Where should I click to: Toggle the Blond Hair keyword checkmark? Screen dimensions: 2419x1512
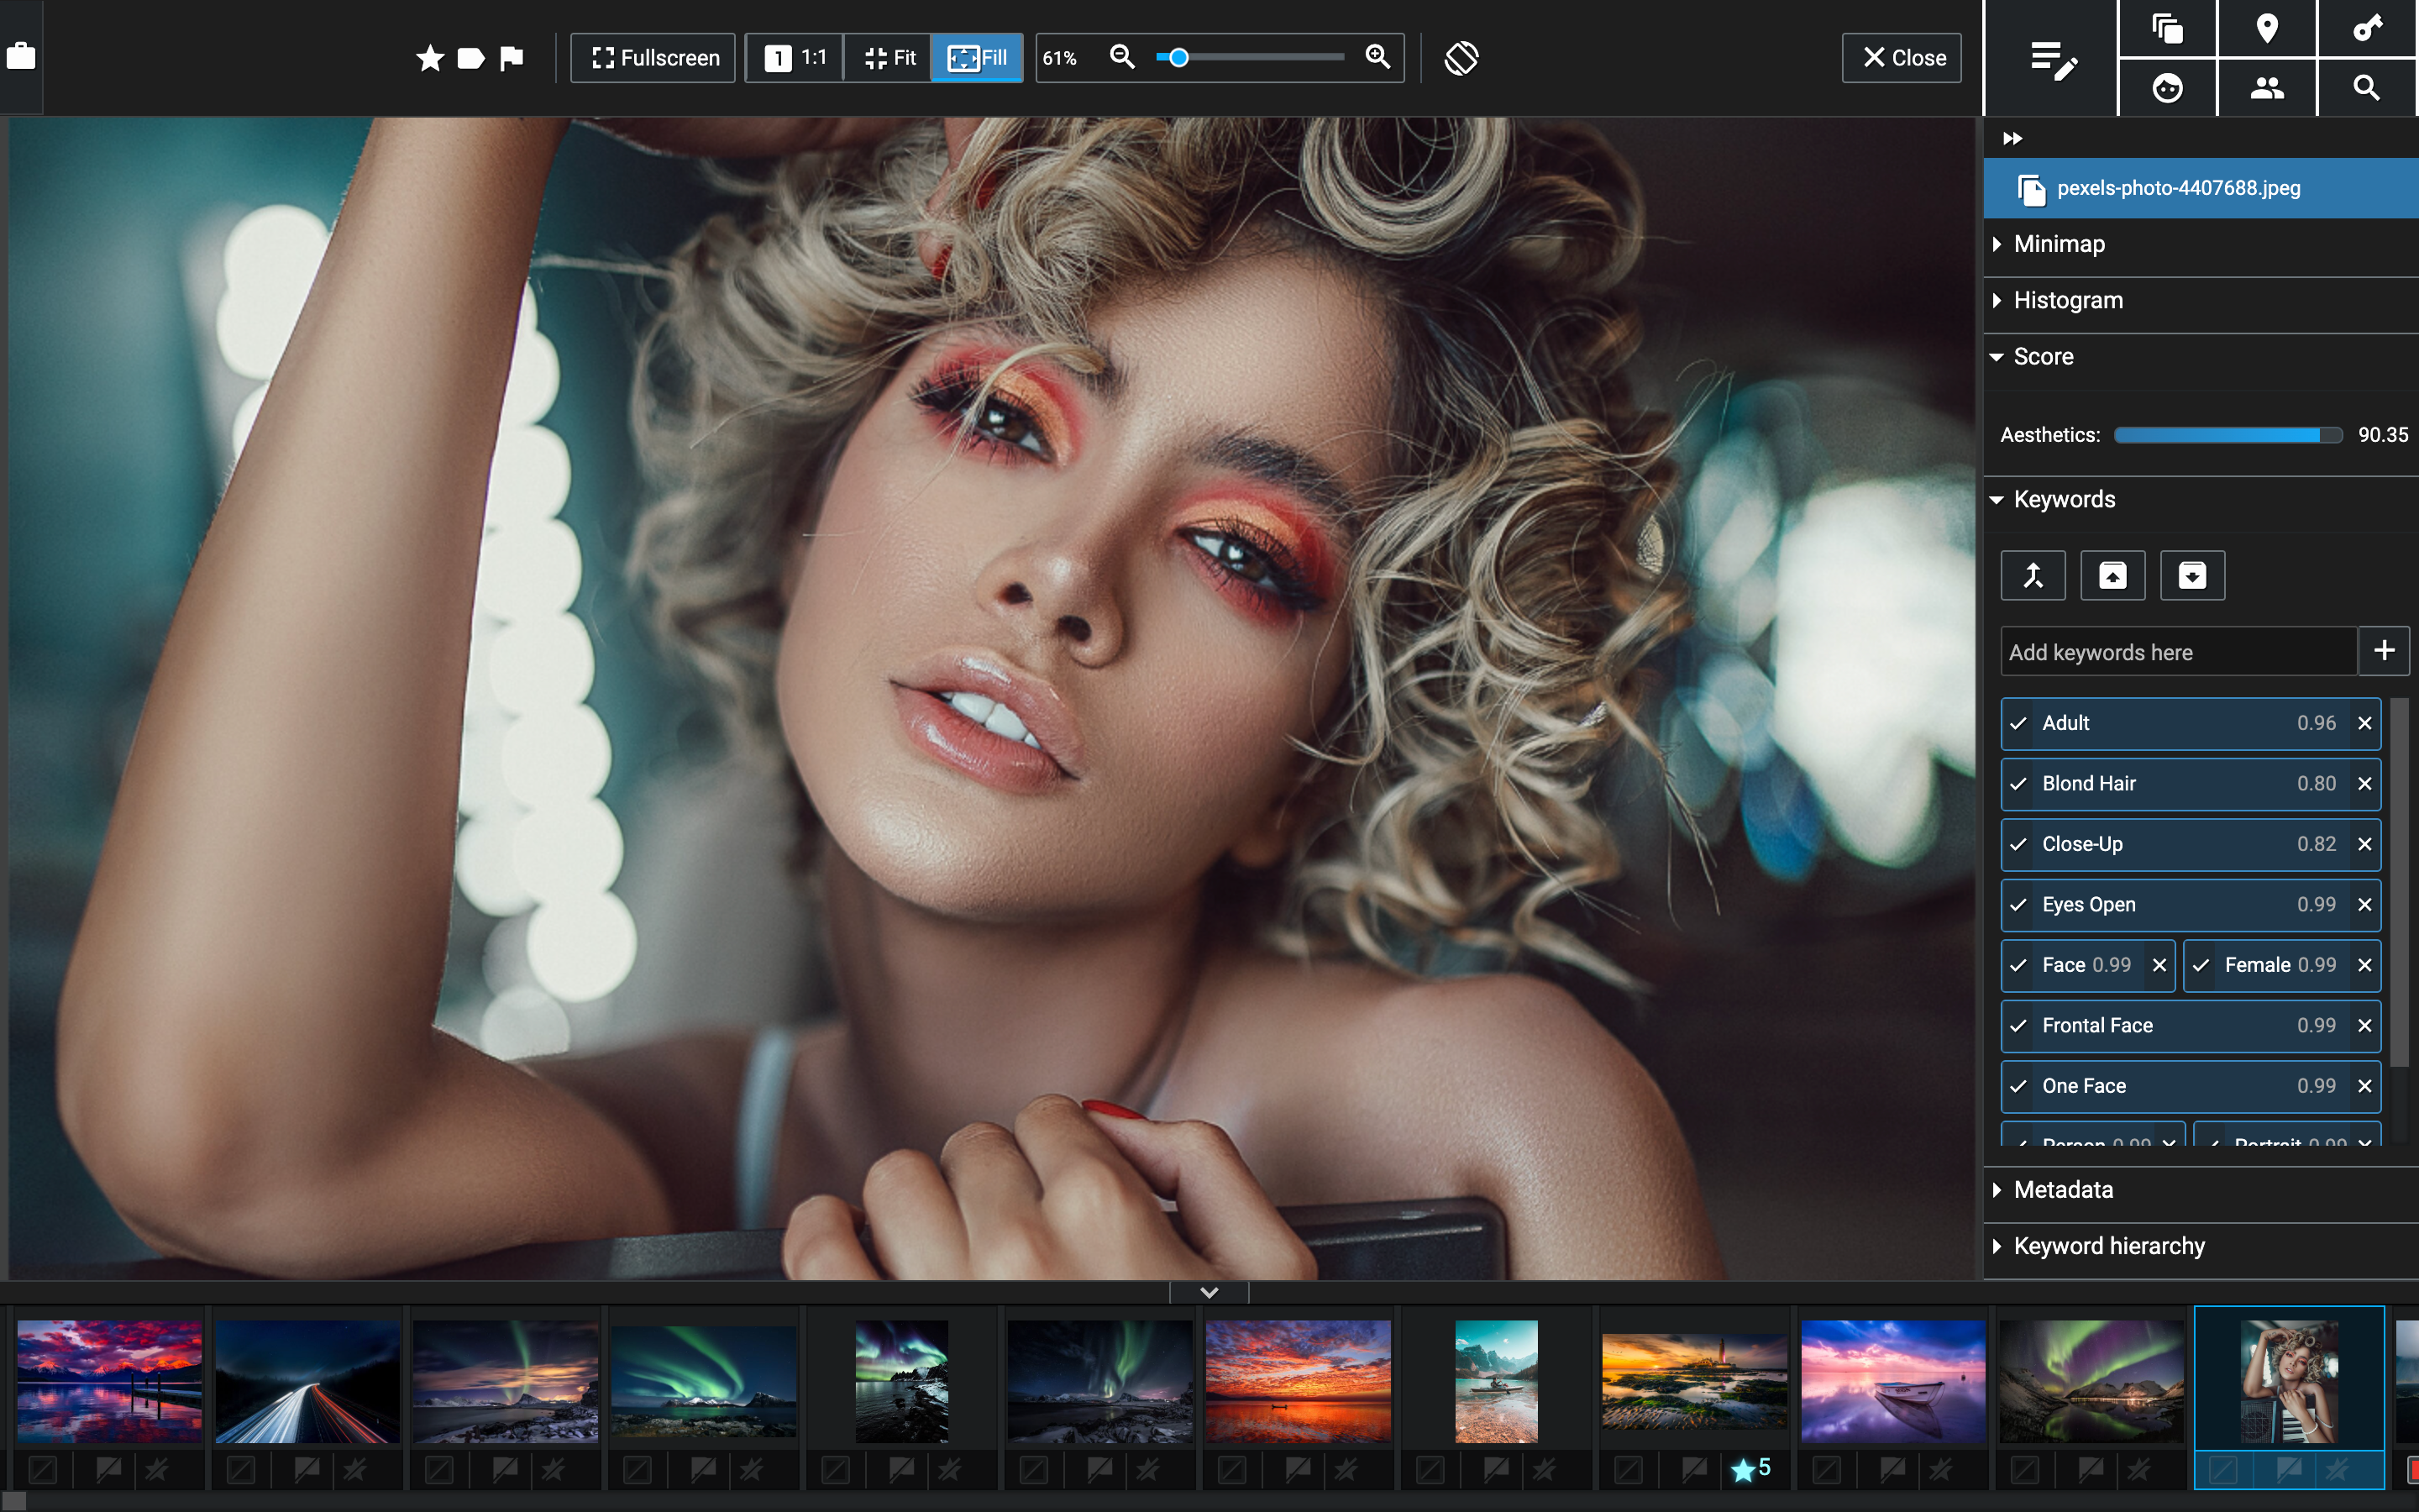click(2018, 784)
